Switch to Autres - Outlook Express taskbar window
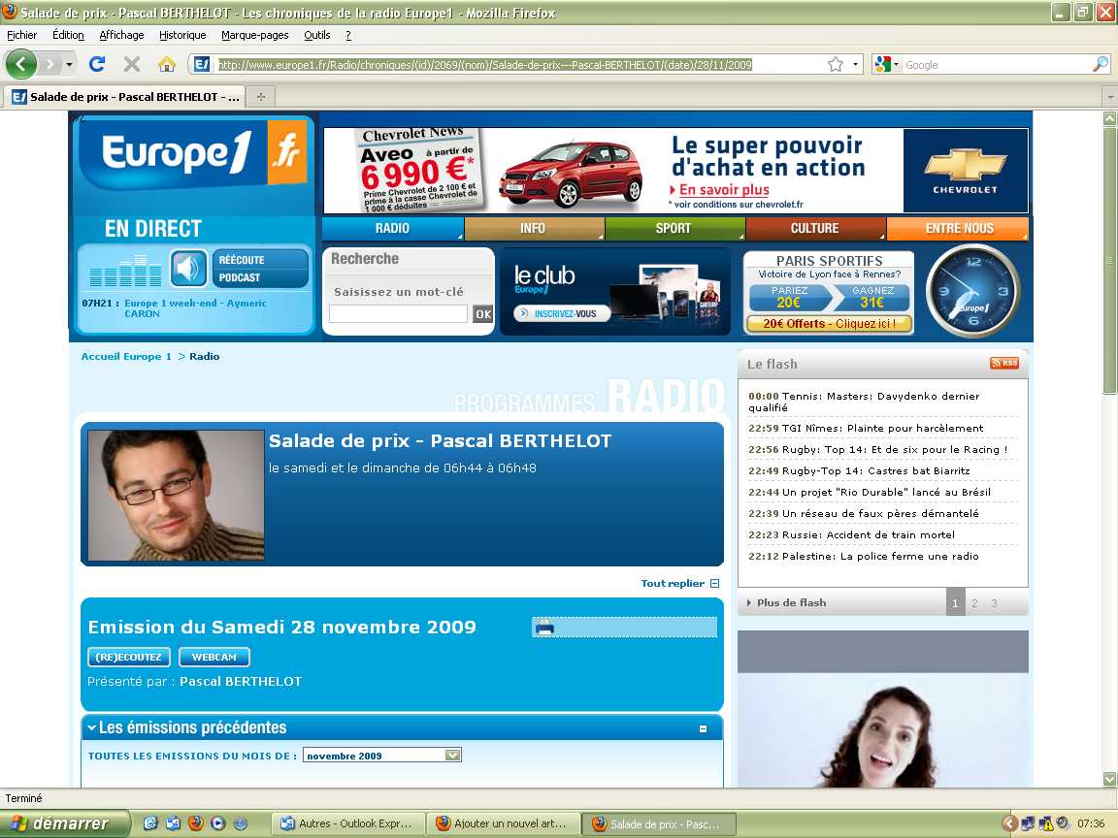 tap(348, 823)
